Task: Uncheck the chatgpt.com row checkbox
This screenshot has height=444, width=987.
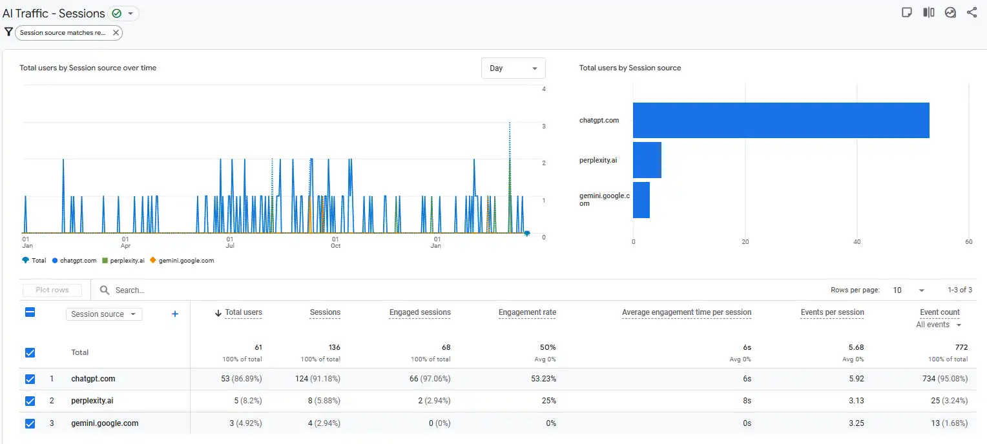Action: pos(30,379)
